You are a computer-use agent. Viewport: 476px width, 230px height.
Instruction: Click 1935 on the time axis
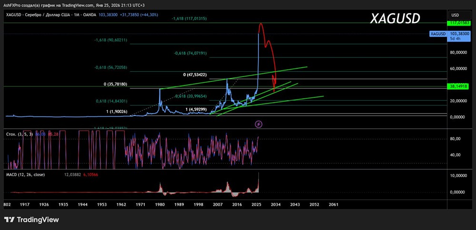click(x=63, y=204)
